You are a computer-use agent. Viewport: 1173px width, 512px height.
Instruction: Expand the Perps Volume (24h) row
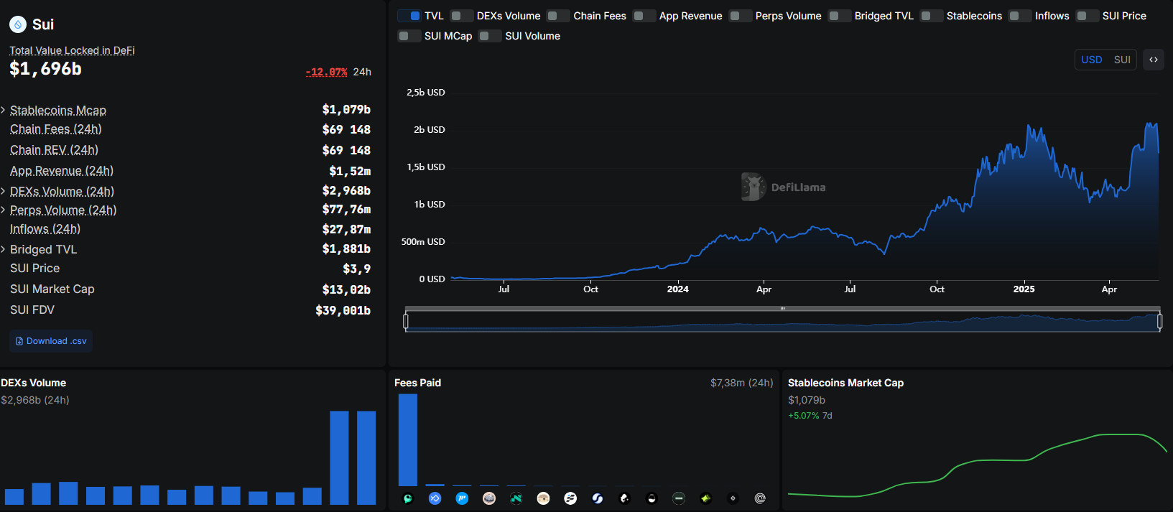[x=4, y=210]
